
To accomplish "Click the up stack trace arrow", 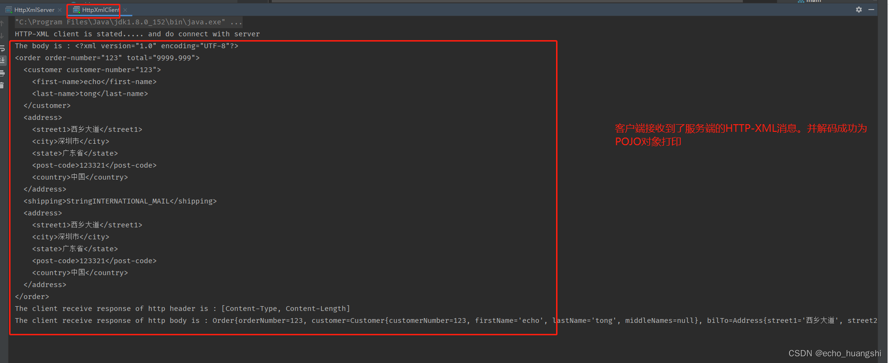I will [x=2, y=23].
